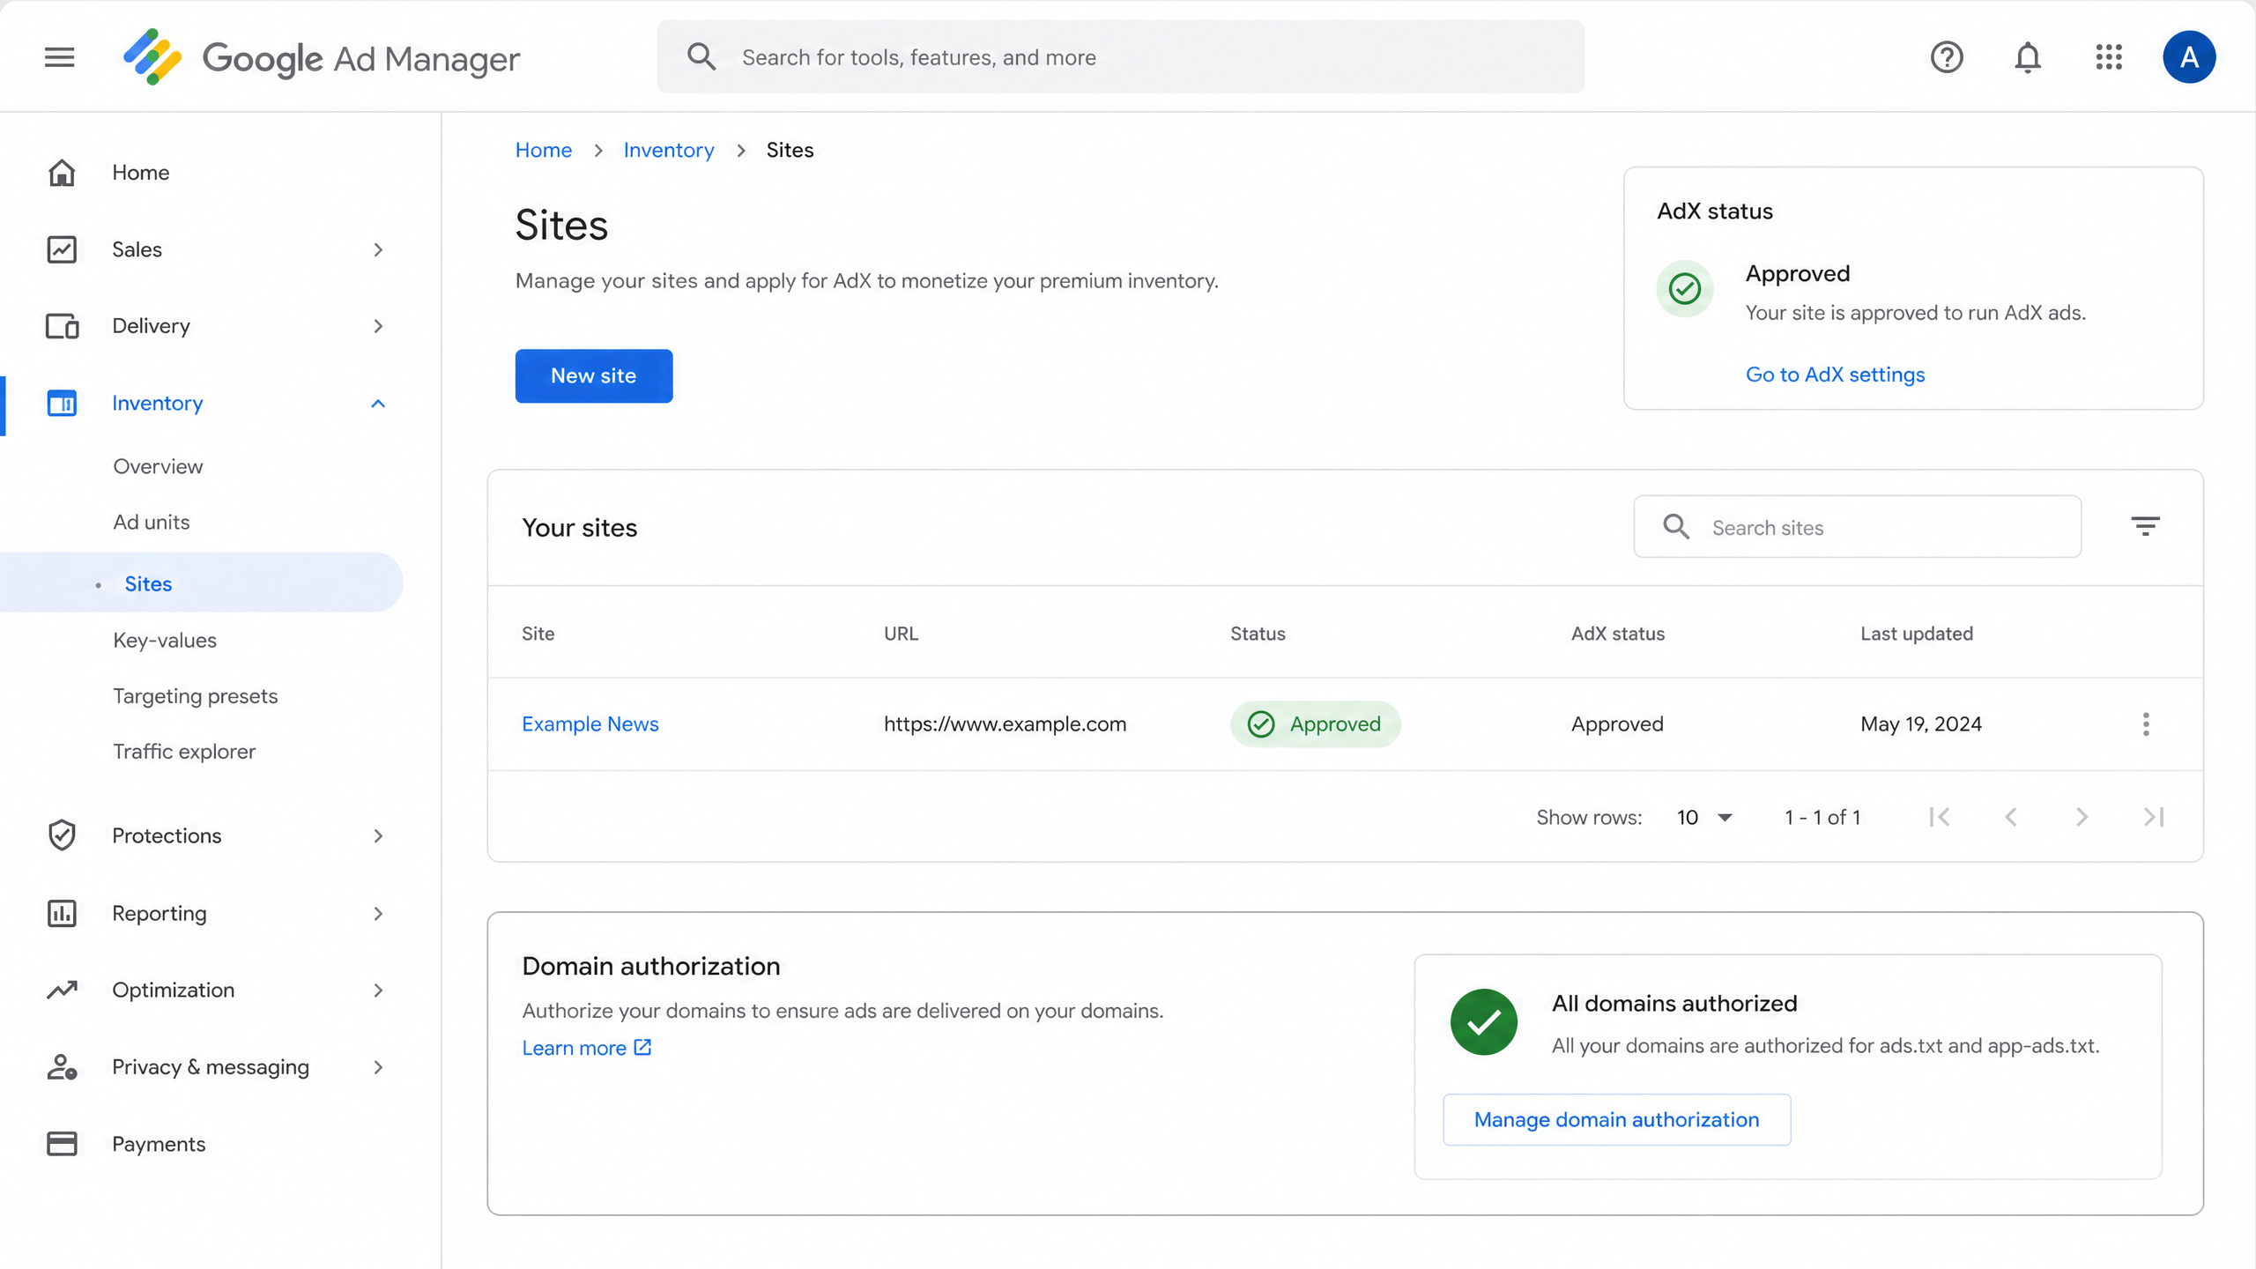Click the Optimization trend arrow icon
Viewport: 2256px width, 1269px height.
tap(62, 990)
